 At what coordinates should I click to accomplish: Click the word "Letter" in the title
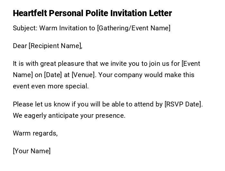coord(160,13)
